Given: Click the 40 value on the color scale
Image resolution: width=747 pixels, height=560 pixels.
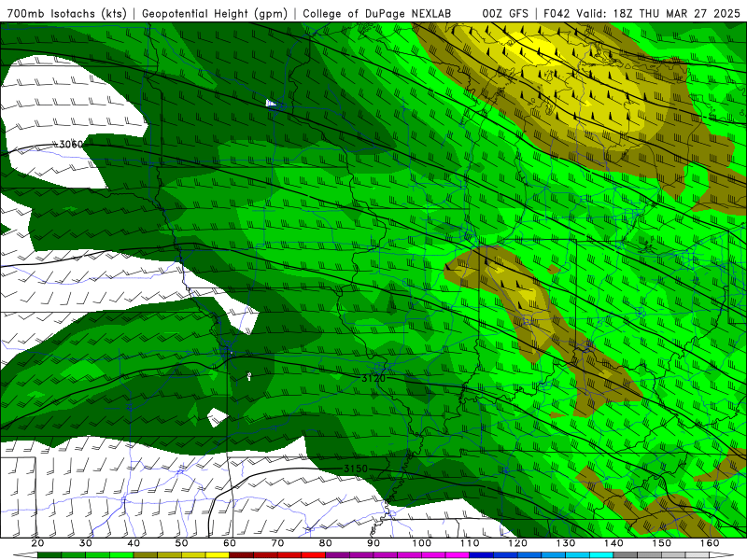Looking at the screenshot, I should click(134, 543).
